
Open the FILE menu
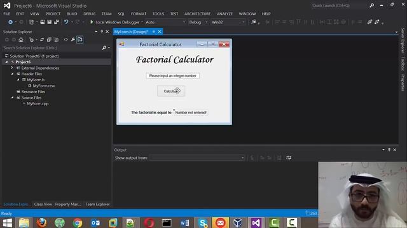point(7,14)
